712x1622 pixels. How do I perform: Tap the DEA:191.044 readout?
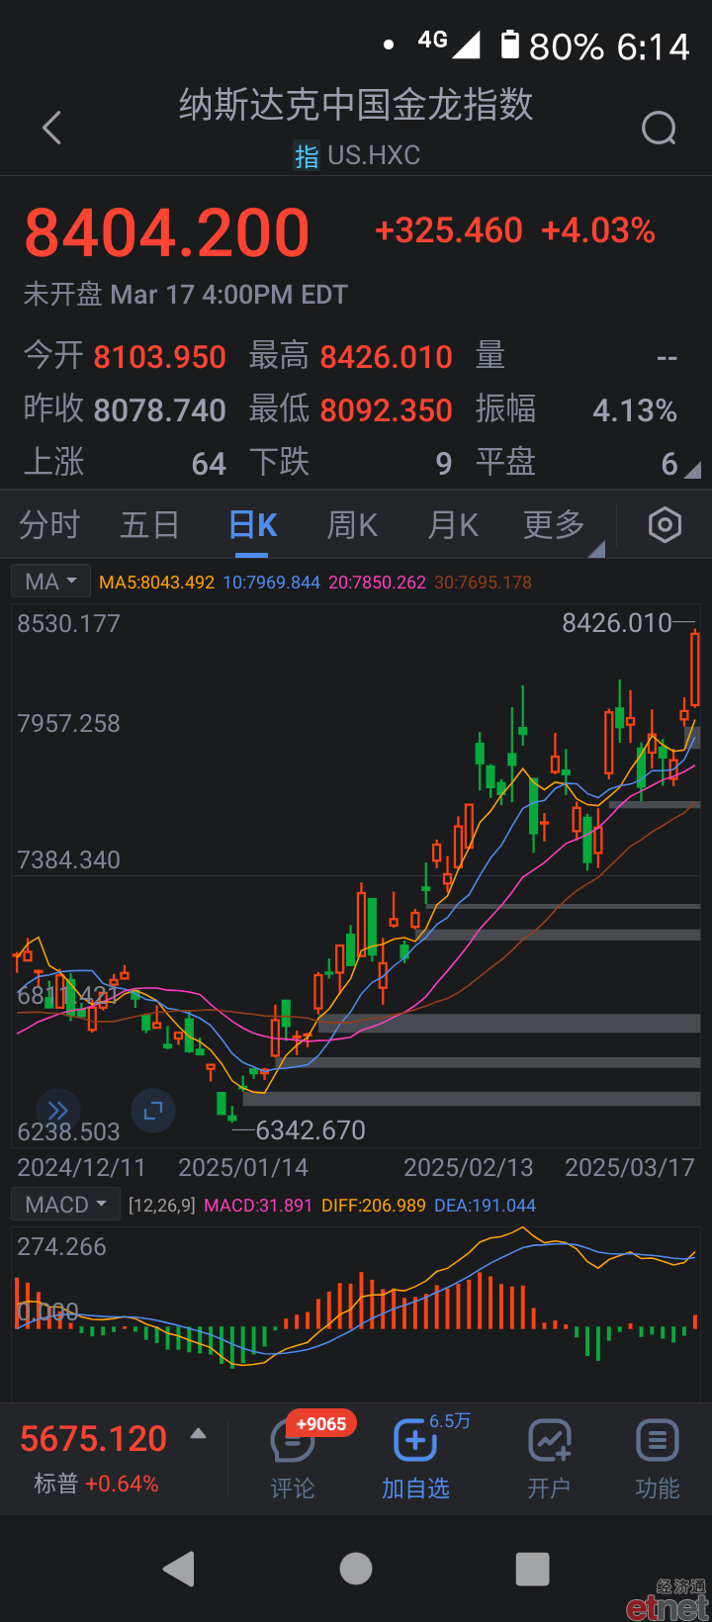pos(485,1206)
